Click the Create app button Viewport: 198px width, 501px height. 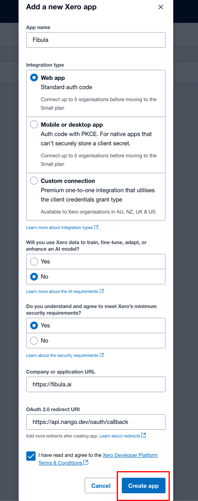click(143, 486)
